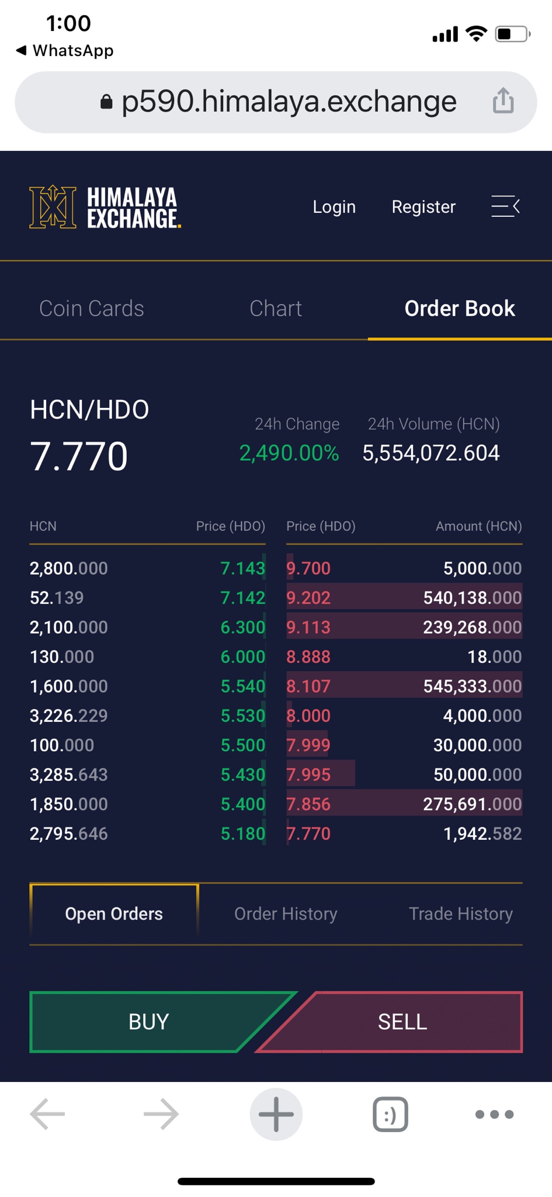Select bid price 7.143
Image resolution: width=552 pixels, height=1197 pixels.
coord(242,568)
